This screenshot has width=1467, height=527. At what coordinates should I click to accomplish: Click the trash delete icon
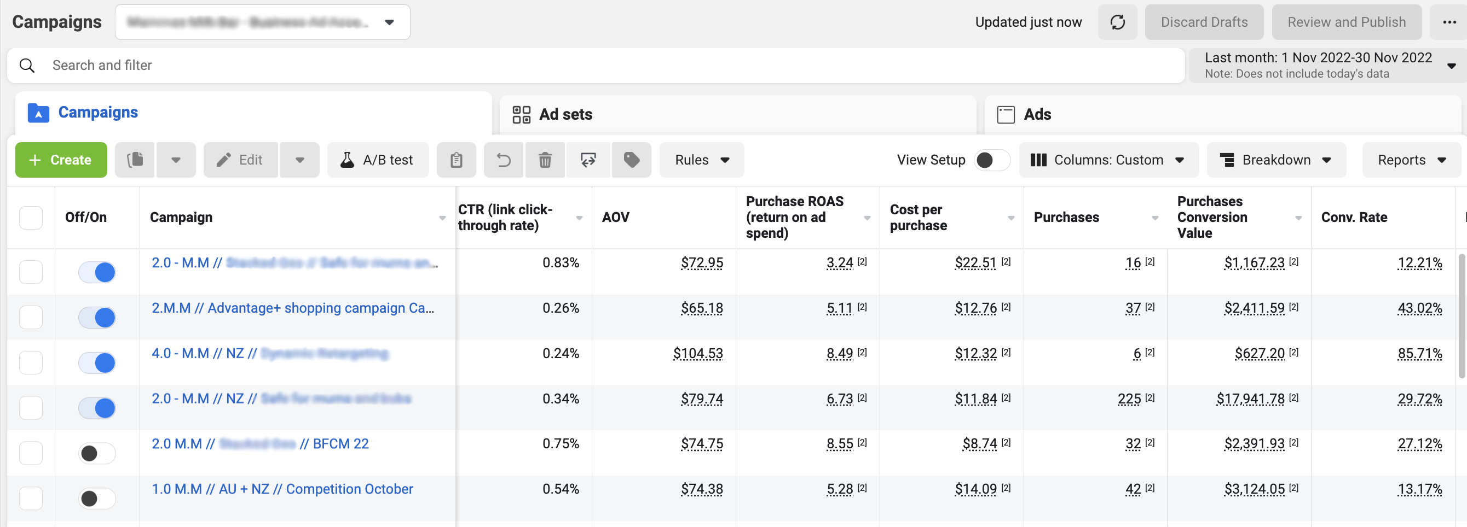pyautogui.click(x=545, y=160)
